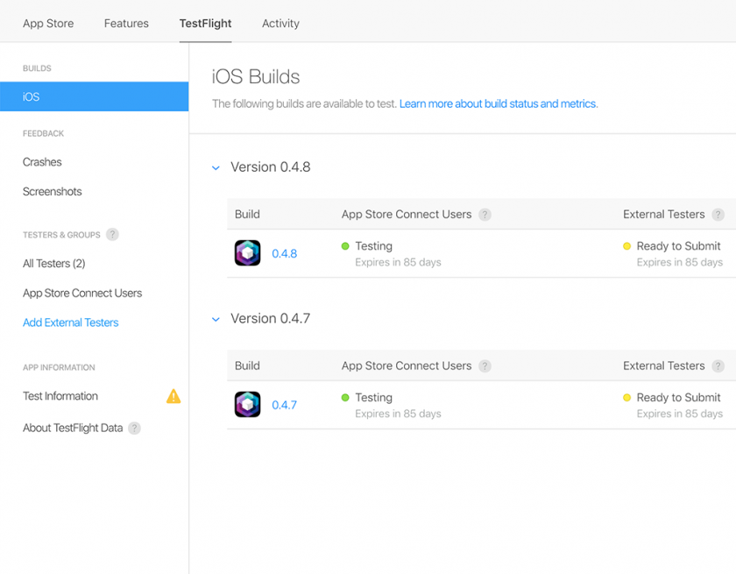Collapse the Version 0.4.8 section

216,167
